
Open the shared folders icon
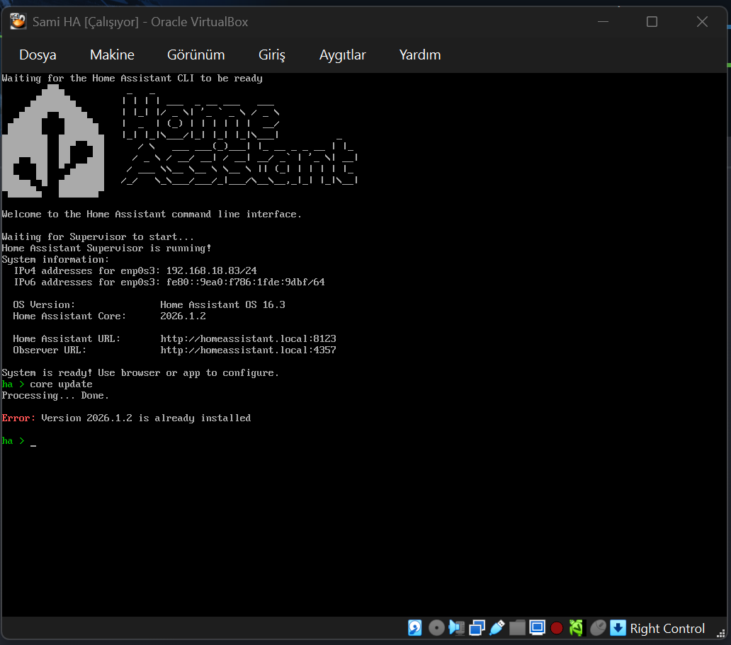(517, 628)
